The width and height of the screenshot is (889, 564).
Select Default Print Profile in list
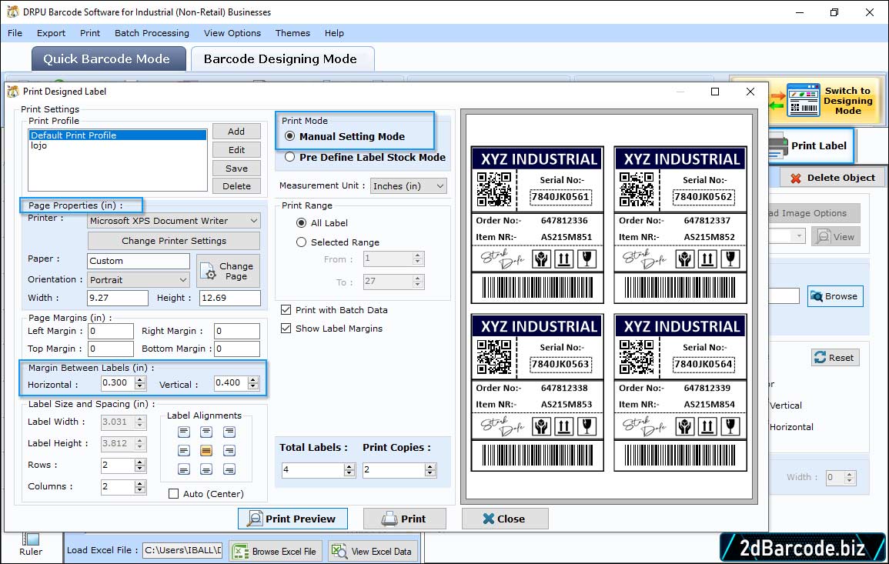117,135
